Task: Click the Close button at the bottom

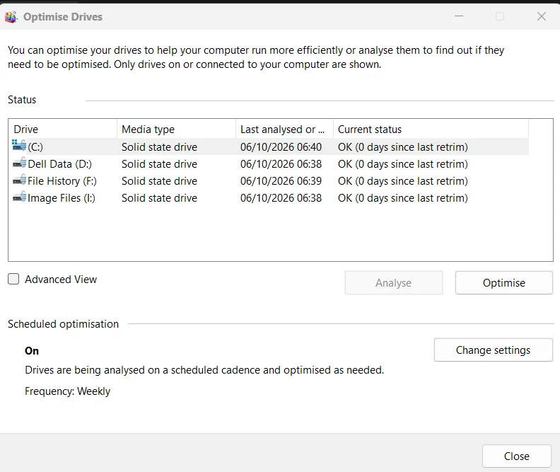Action: (516, 456)
